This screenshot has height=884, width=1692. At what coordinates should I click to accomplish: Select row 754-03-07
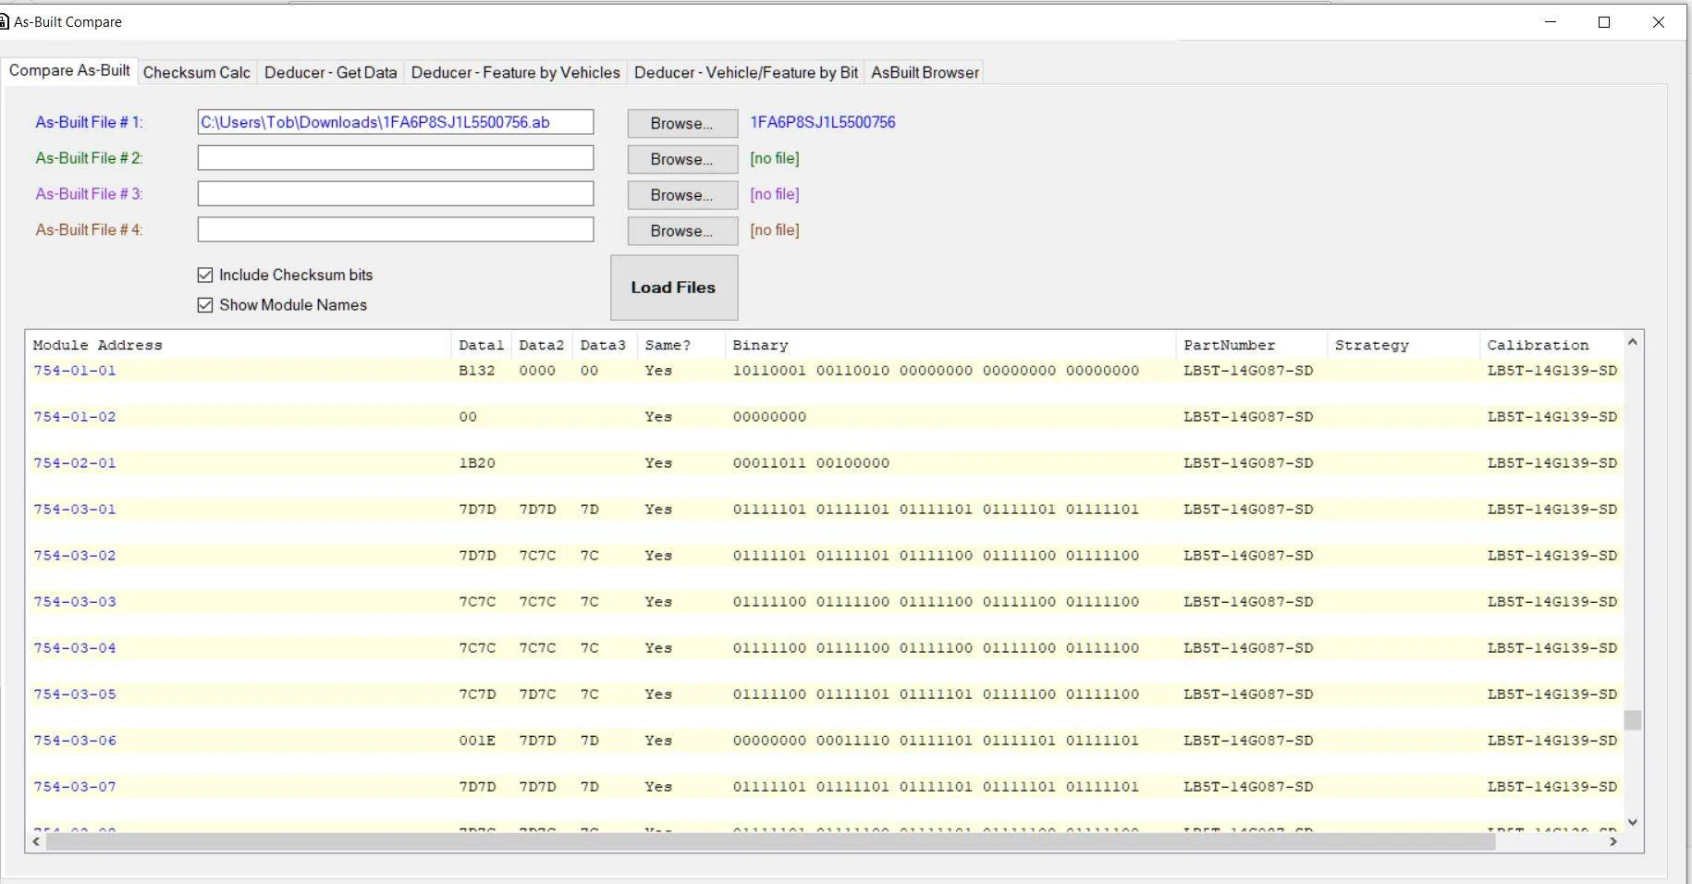tap(826, 787)
